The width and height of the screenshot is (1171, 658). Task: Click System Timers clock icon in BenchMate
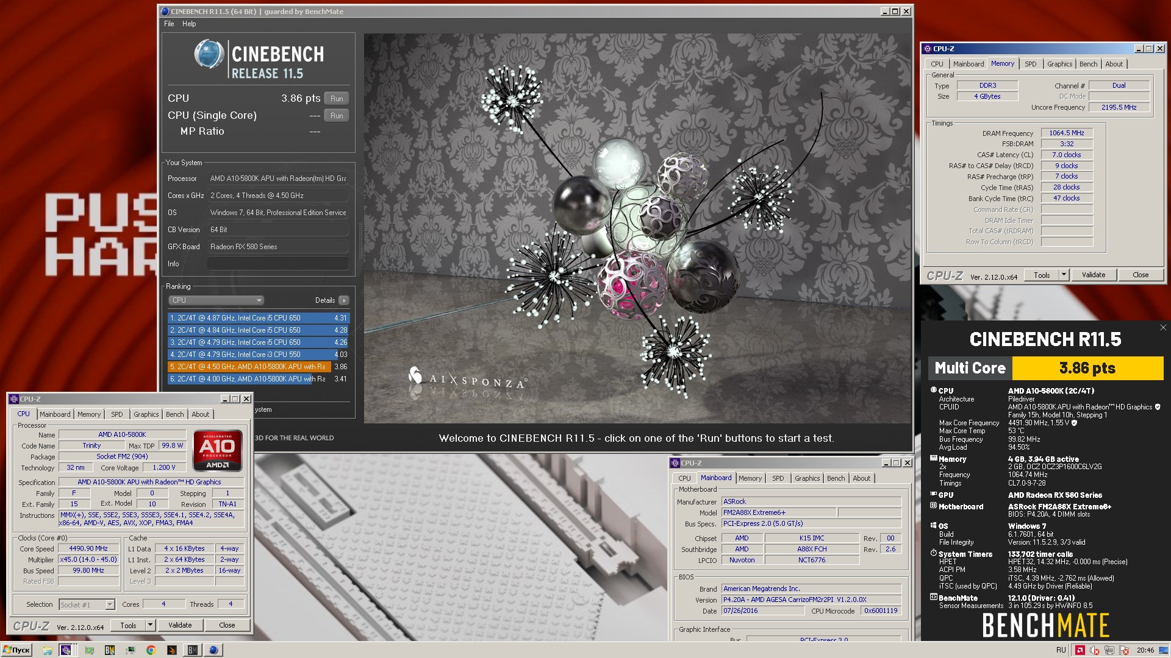click(933, 554)
